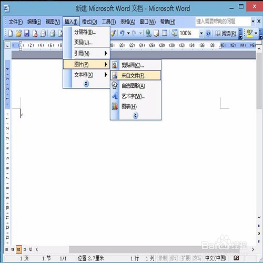Image resolution: width=263 pixels, height=263 pixels.
Task: Open the 文件(F) menu
Action: point(16,22)
